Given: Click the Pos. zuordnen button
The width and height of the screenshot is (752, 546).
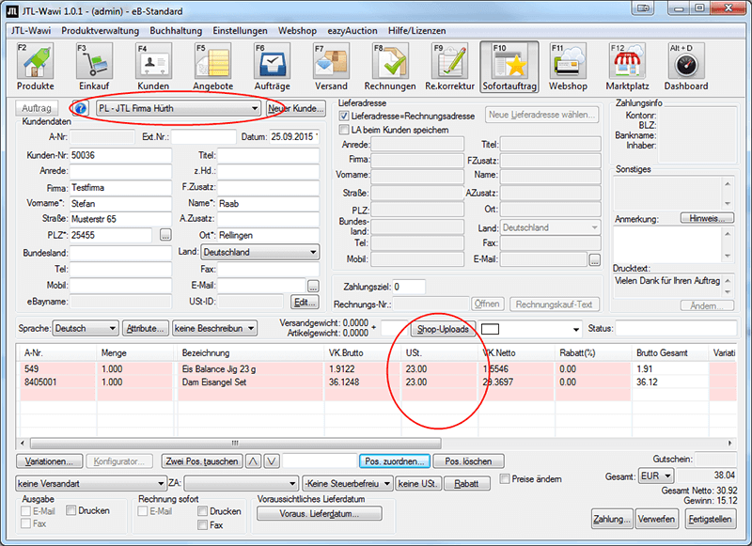Looking at the screenshot, I should pos(395,461).
